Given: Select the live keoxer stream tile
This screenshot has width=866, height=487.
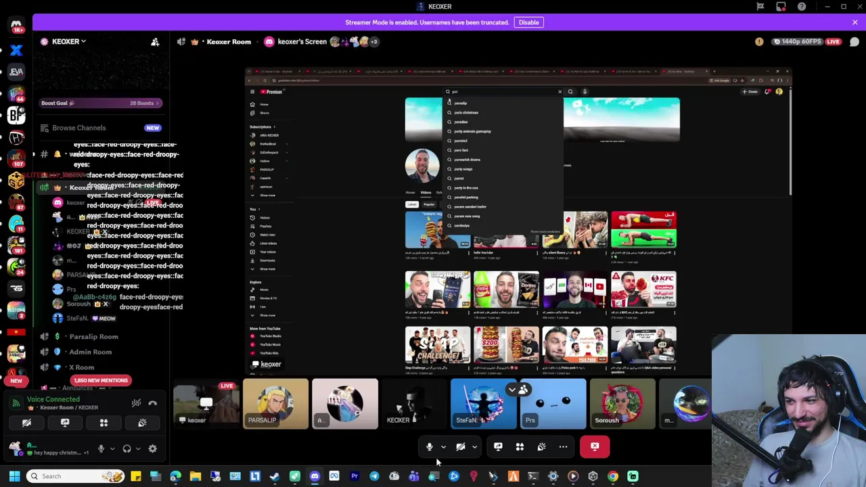Looking at the screenshot, I should [206, 404].
